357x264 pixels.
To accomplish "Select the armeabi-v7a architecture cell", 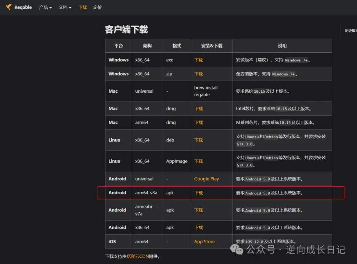I will (x=147, y=210).
